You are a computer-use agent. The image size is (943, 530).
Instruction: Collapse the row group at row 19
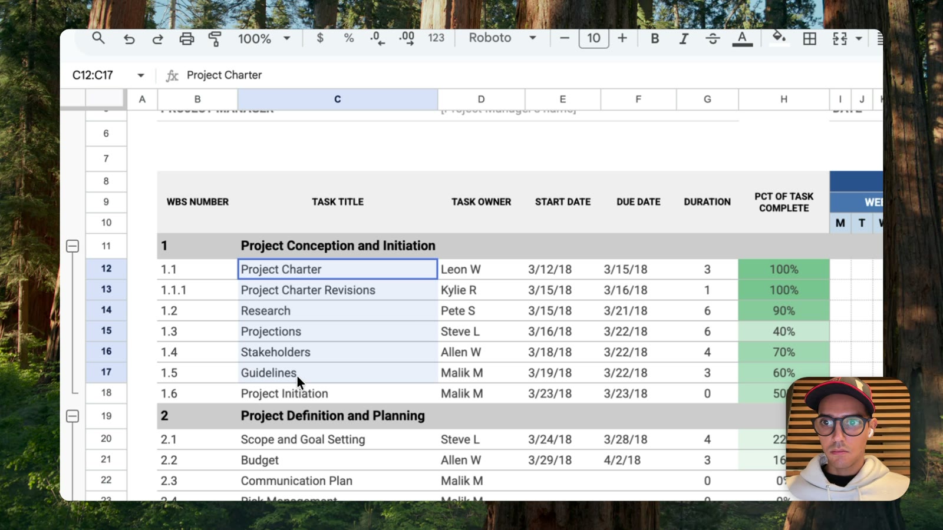tap(72, 416)
